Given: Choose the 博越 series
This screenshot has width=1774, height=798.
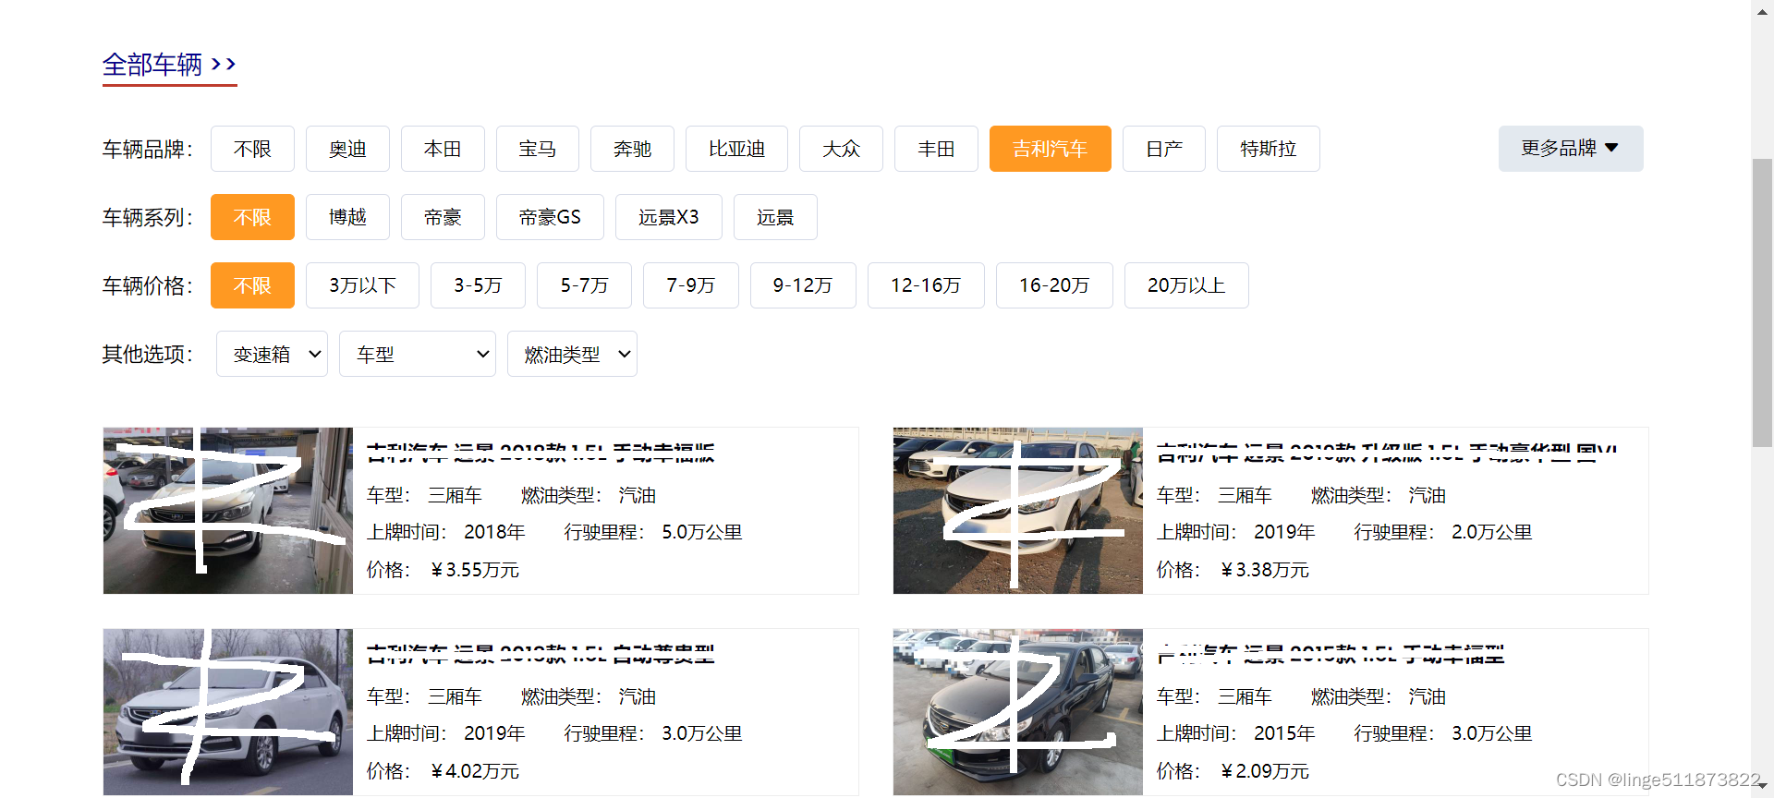Looking at the screenshot, I should (x=347, y=217).
